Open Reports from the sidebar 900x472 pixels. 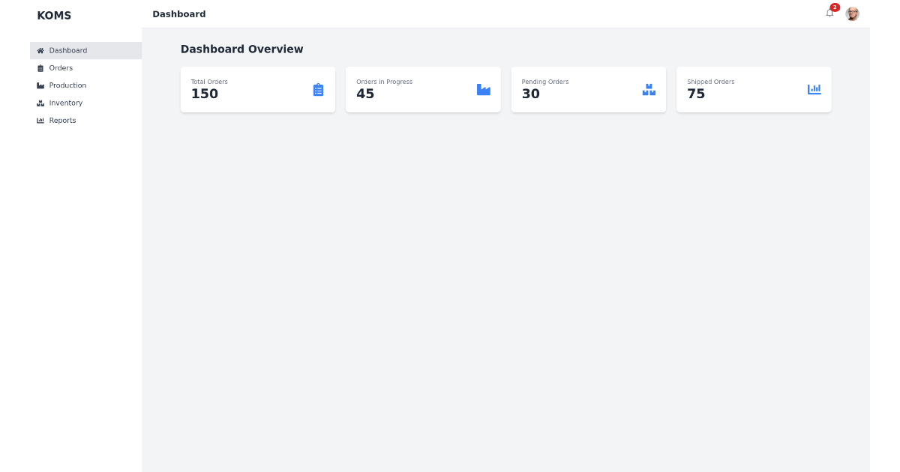pyautogui.click(x=64, y=120)
